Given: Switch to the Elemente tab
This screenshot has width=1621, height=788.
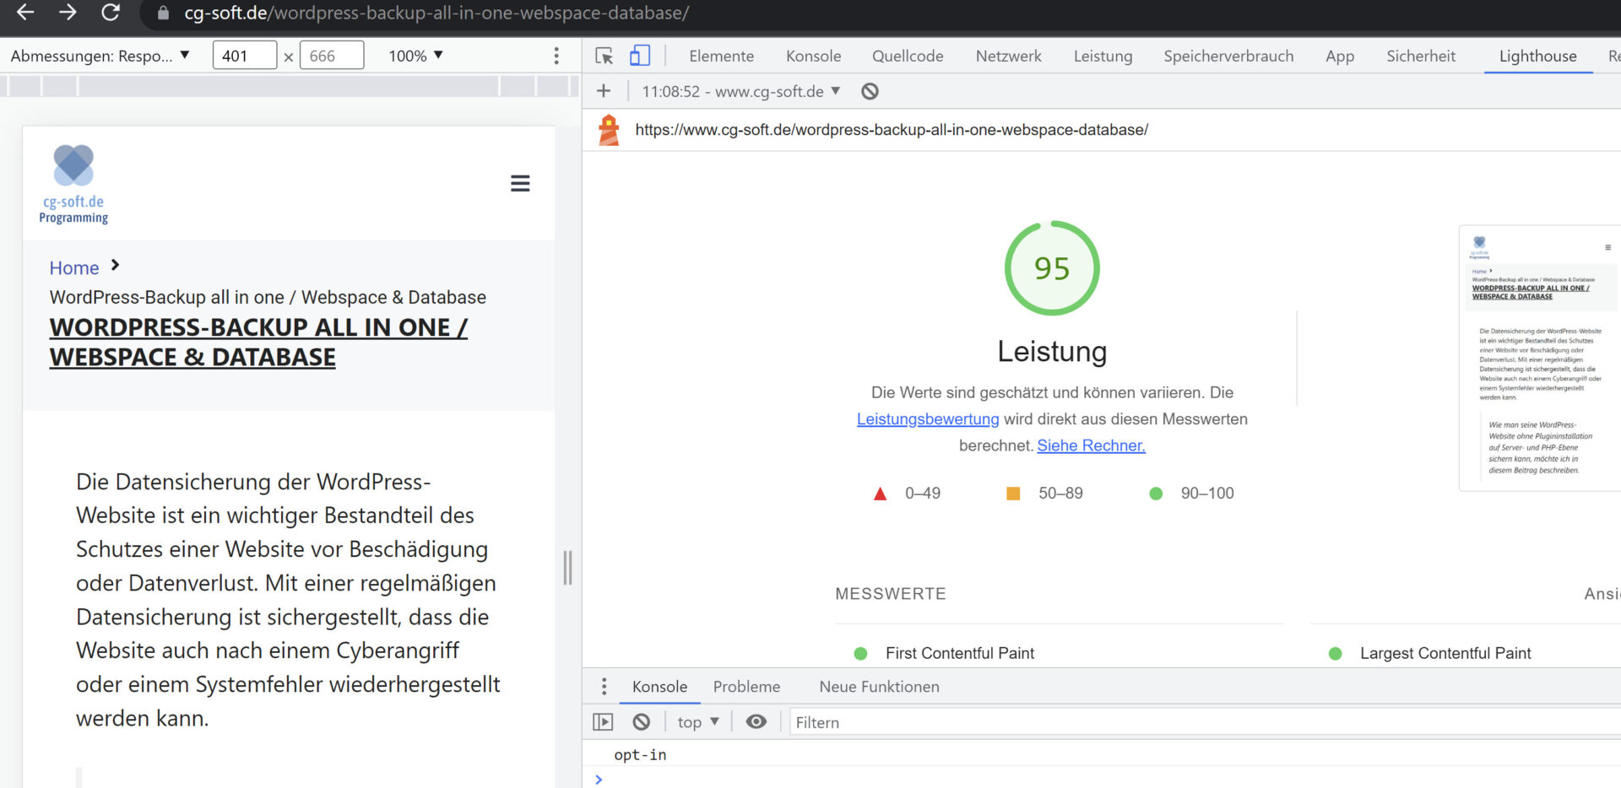Looking at the screenshot, I should tap(721, 56).
